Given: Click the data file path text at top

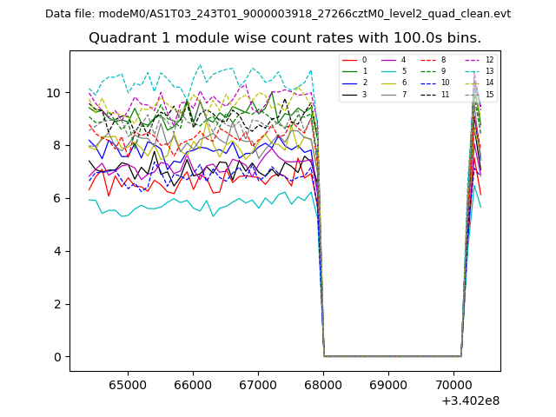Looking at the screenshot, I should point(278,14).
